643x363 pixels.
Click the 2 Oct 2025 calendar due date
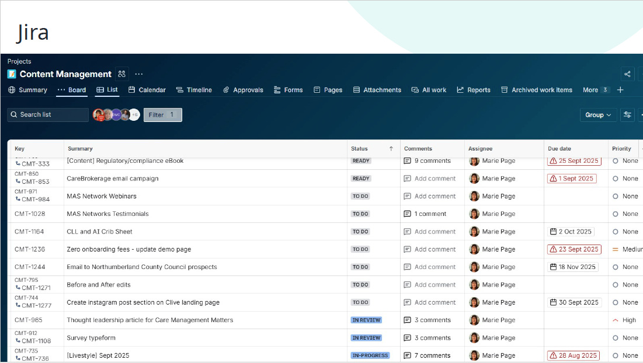(571, 232)
